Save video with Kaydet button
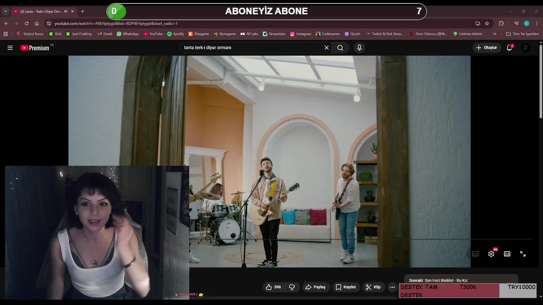Screen dimensions: 543x305 pyautogui.click(x=346, y=287)
